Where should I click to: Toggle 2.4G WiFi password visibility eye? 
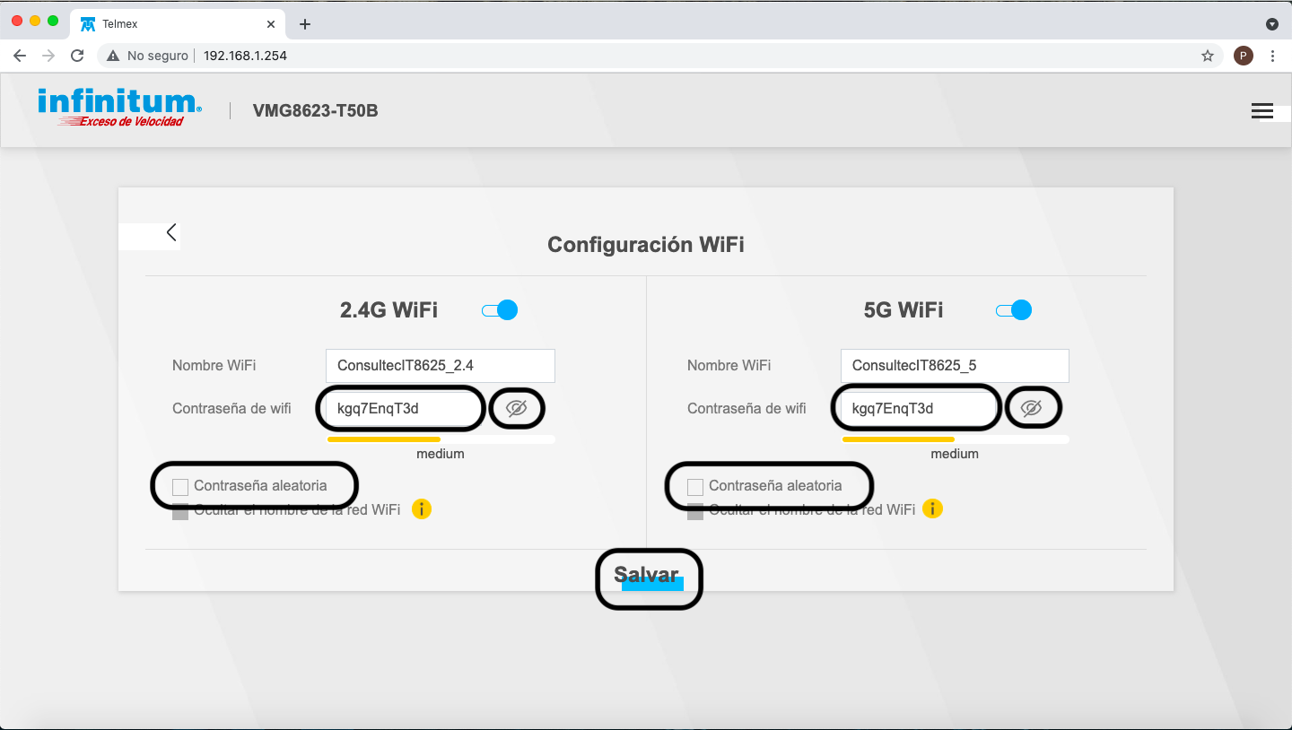coord(517,409)
